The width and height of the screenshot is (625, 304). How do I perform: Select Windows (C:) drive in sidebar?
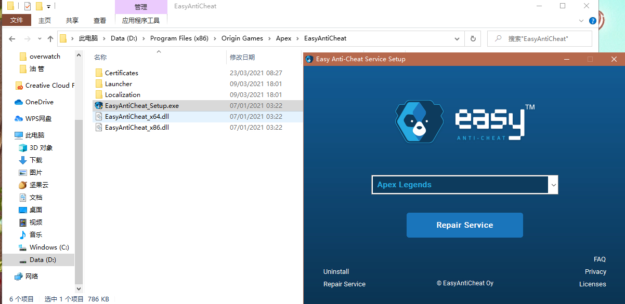pos(49,247)
